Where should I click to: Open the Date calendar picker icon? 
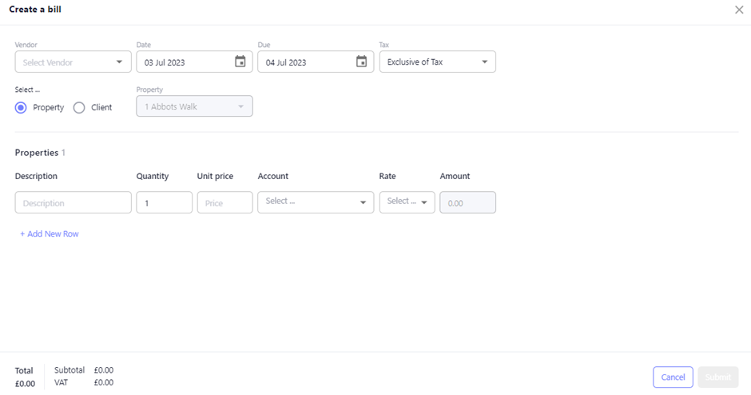coord(240,62)
